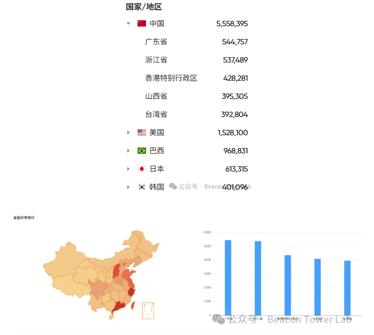Click the 600K axis label
This screenshot has height=335, width=374.
pyautogui.click(x=207, y=232)
